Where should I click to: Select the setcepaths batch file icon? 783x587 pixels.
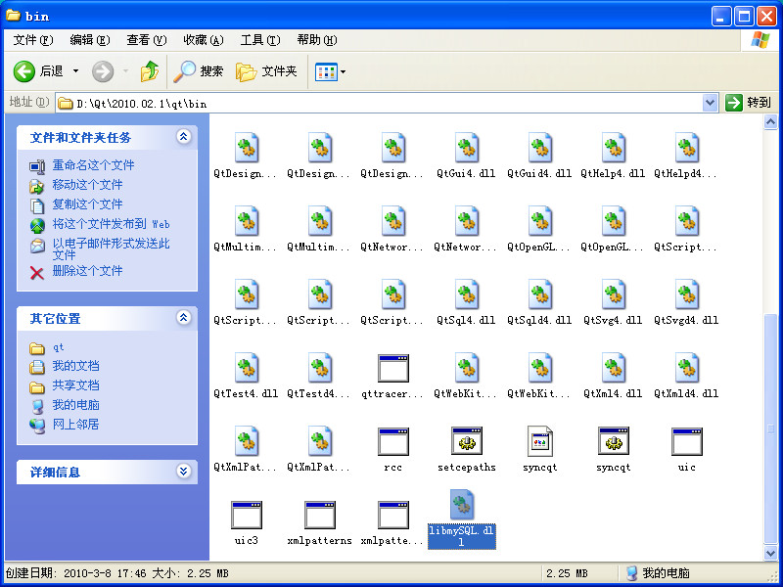(467, 441)
